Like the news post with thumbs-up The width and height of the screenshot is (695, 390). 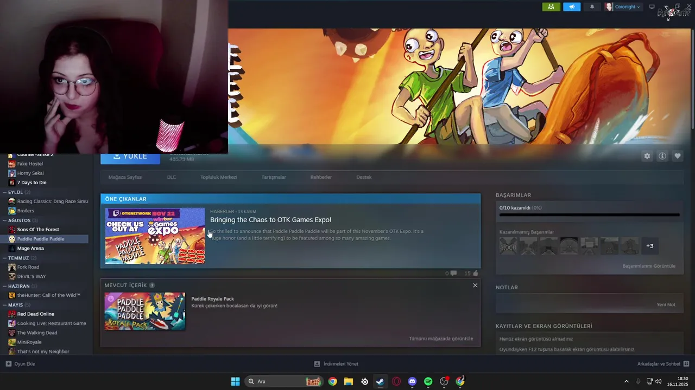[x=476, y=274]
